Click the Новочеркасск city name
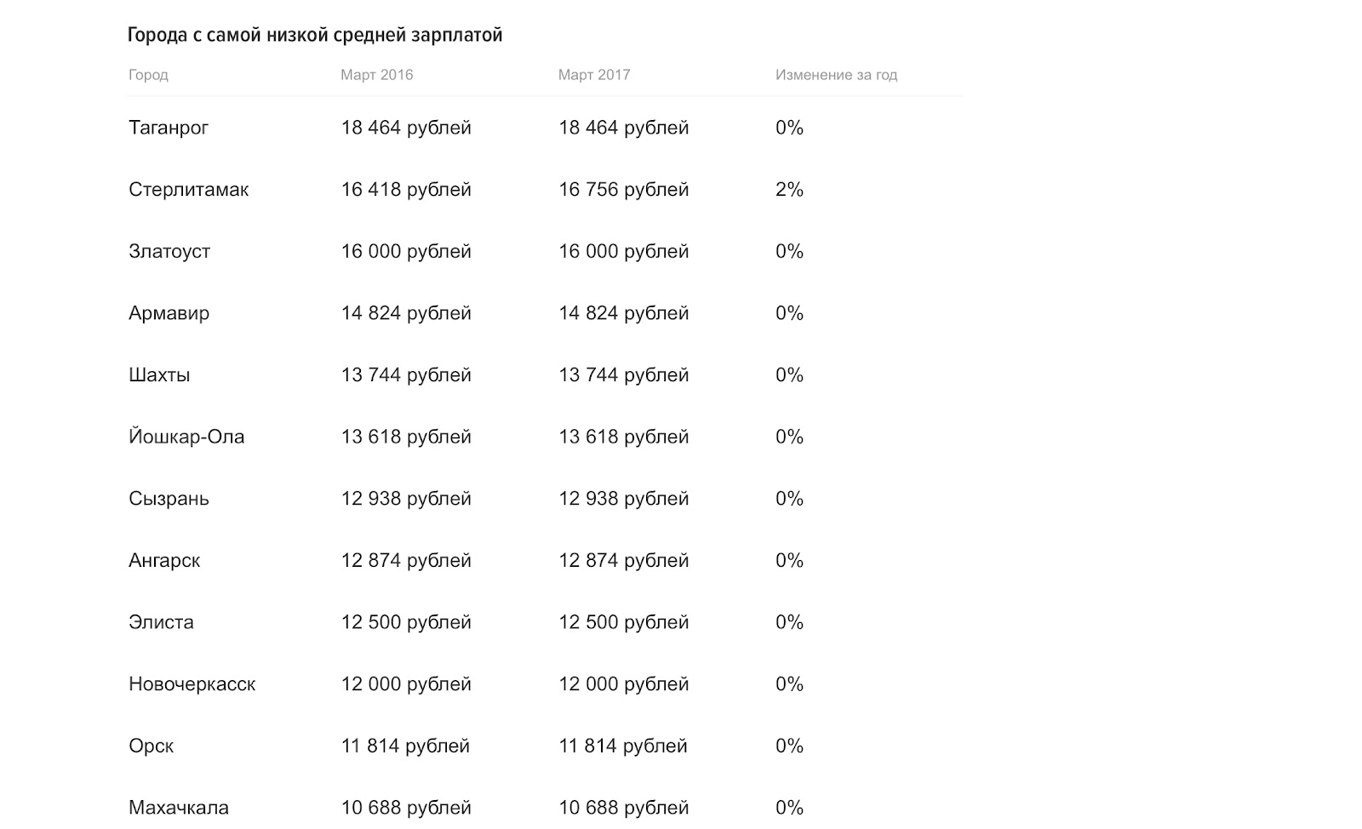Viewport: 1362px width, 829px height. (x=192, y=684)
